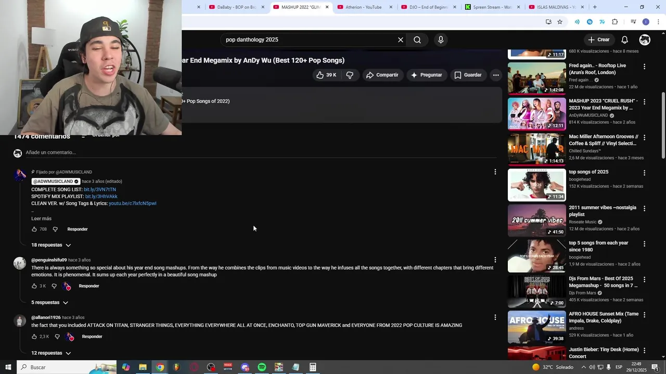This screenshot has height=374, width=666.
Task: Click the Windows Start button
Action: [8, 367]
